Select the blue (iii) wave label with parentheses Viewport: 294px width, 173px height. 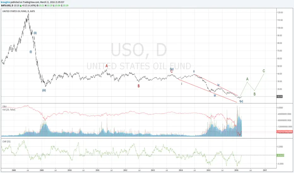tap(44, 90)
